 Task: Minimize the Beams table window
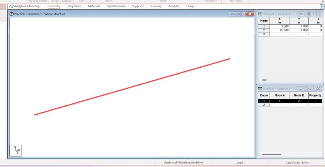(301, 89)
